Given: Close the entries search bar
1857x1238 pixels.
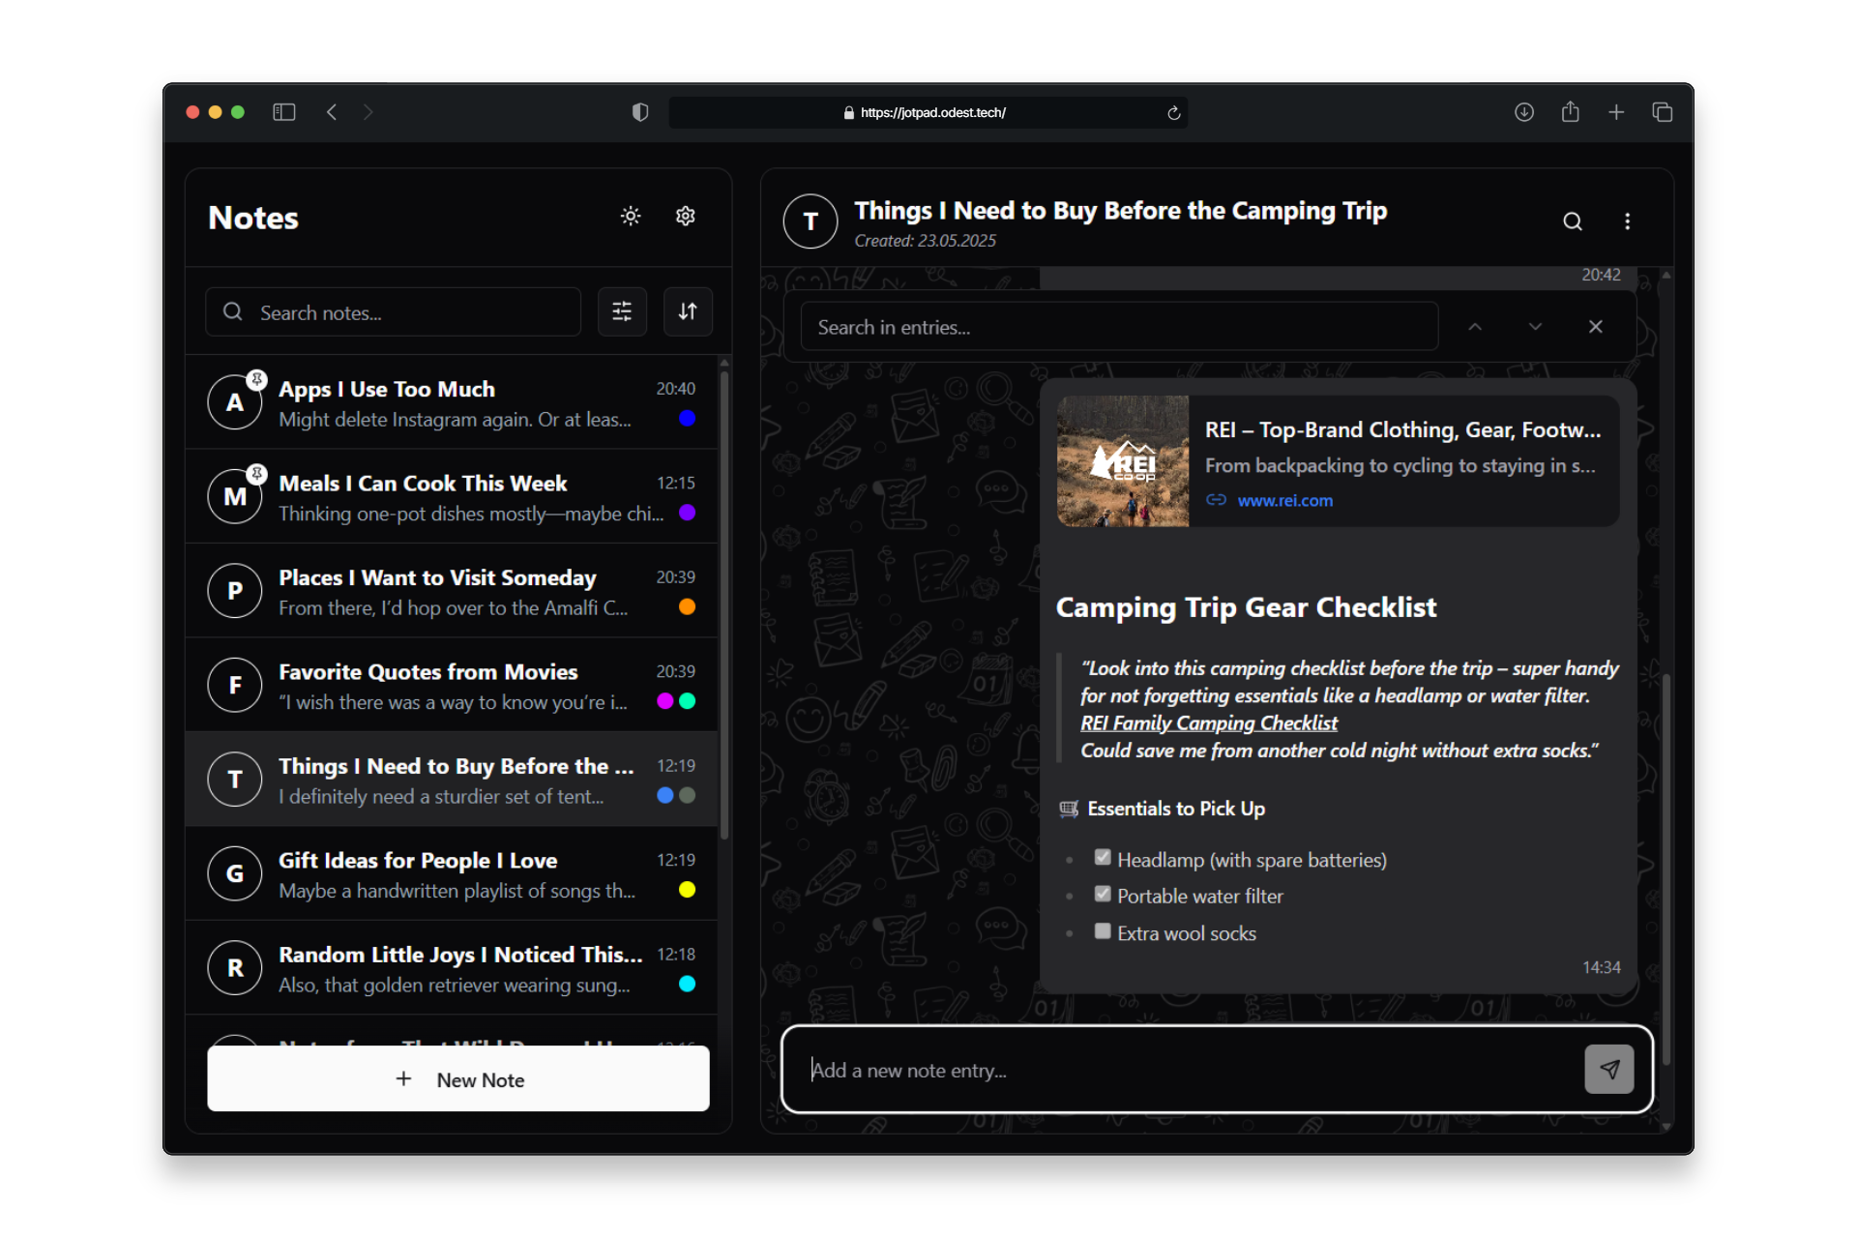Looking at the screenshot, I should pos(1596,327).
